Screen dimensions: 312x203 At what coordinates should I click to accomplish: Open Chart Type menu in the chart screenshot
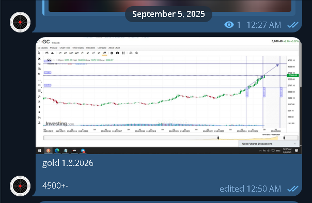tap(65, 48)
